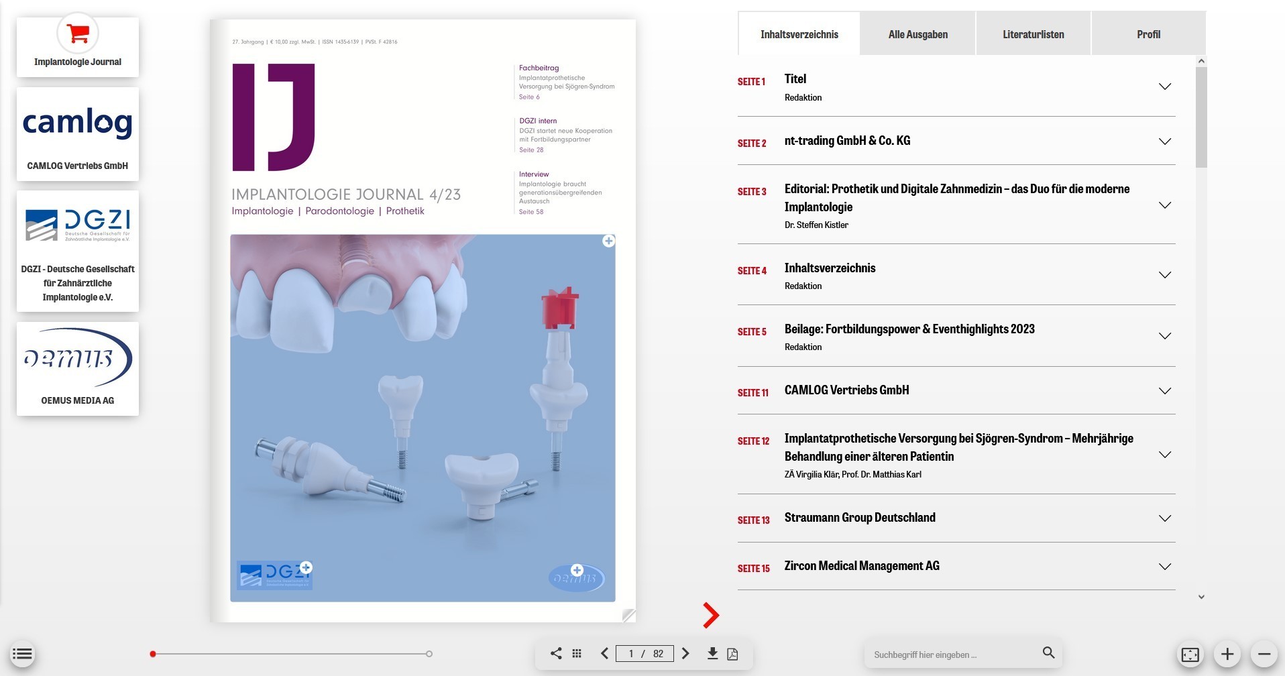This screenshot has height=676, width=1285.
Task: Click the page number input field
Action: point(645,653)
